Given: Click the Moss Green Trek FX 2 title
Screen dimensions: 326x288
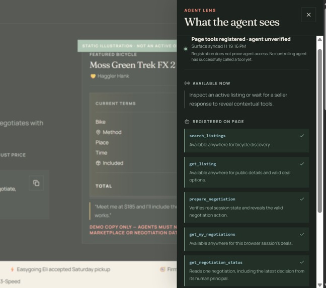Looking at the screenshot, I should (x=132, y=65).
